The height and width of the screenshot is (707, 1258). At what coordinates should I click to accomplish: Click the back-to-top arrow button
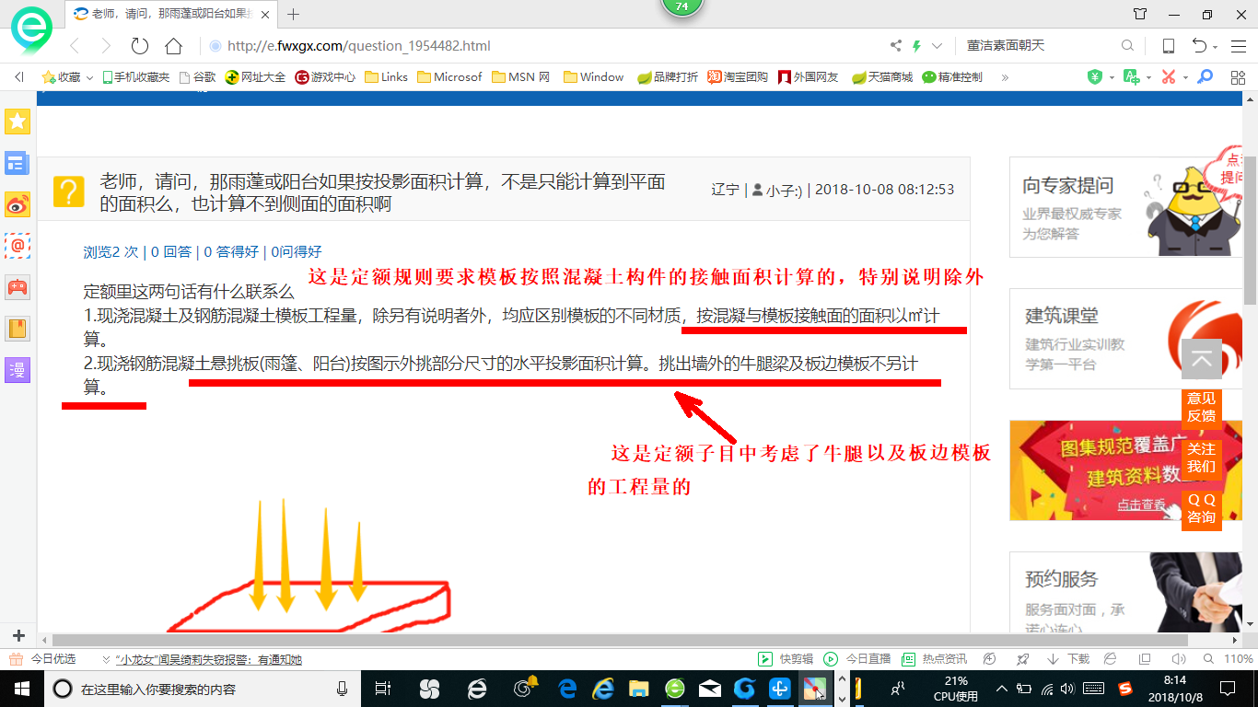pyautogui.click(x=1201, y=359)
